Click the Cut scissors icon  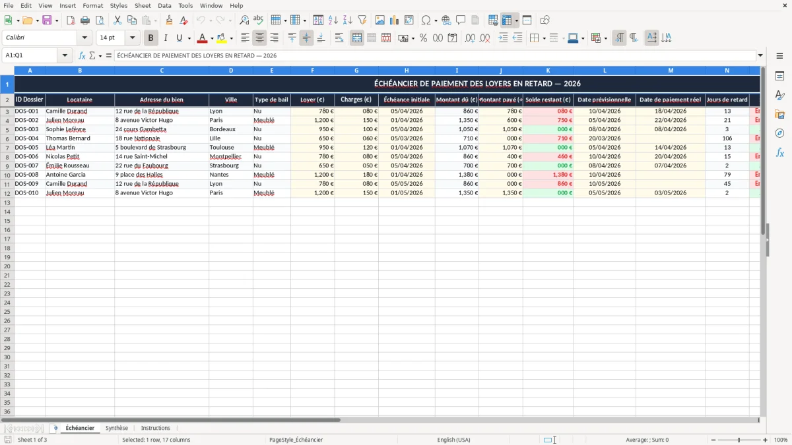click(x=117, y=20)
